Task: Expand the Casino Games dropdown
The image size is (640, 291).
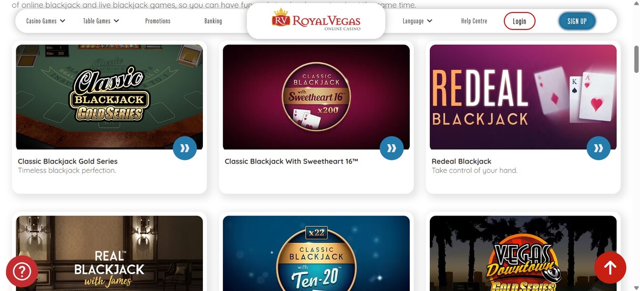Action: [x=46, y=21]
